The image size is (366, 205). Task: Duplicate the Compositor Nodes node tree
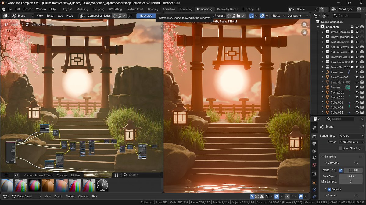pos(120,16)
